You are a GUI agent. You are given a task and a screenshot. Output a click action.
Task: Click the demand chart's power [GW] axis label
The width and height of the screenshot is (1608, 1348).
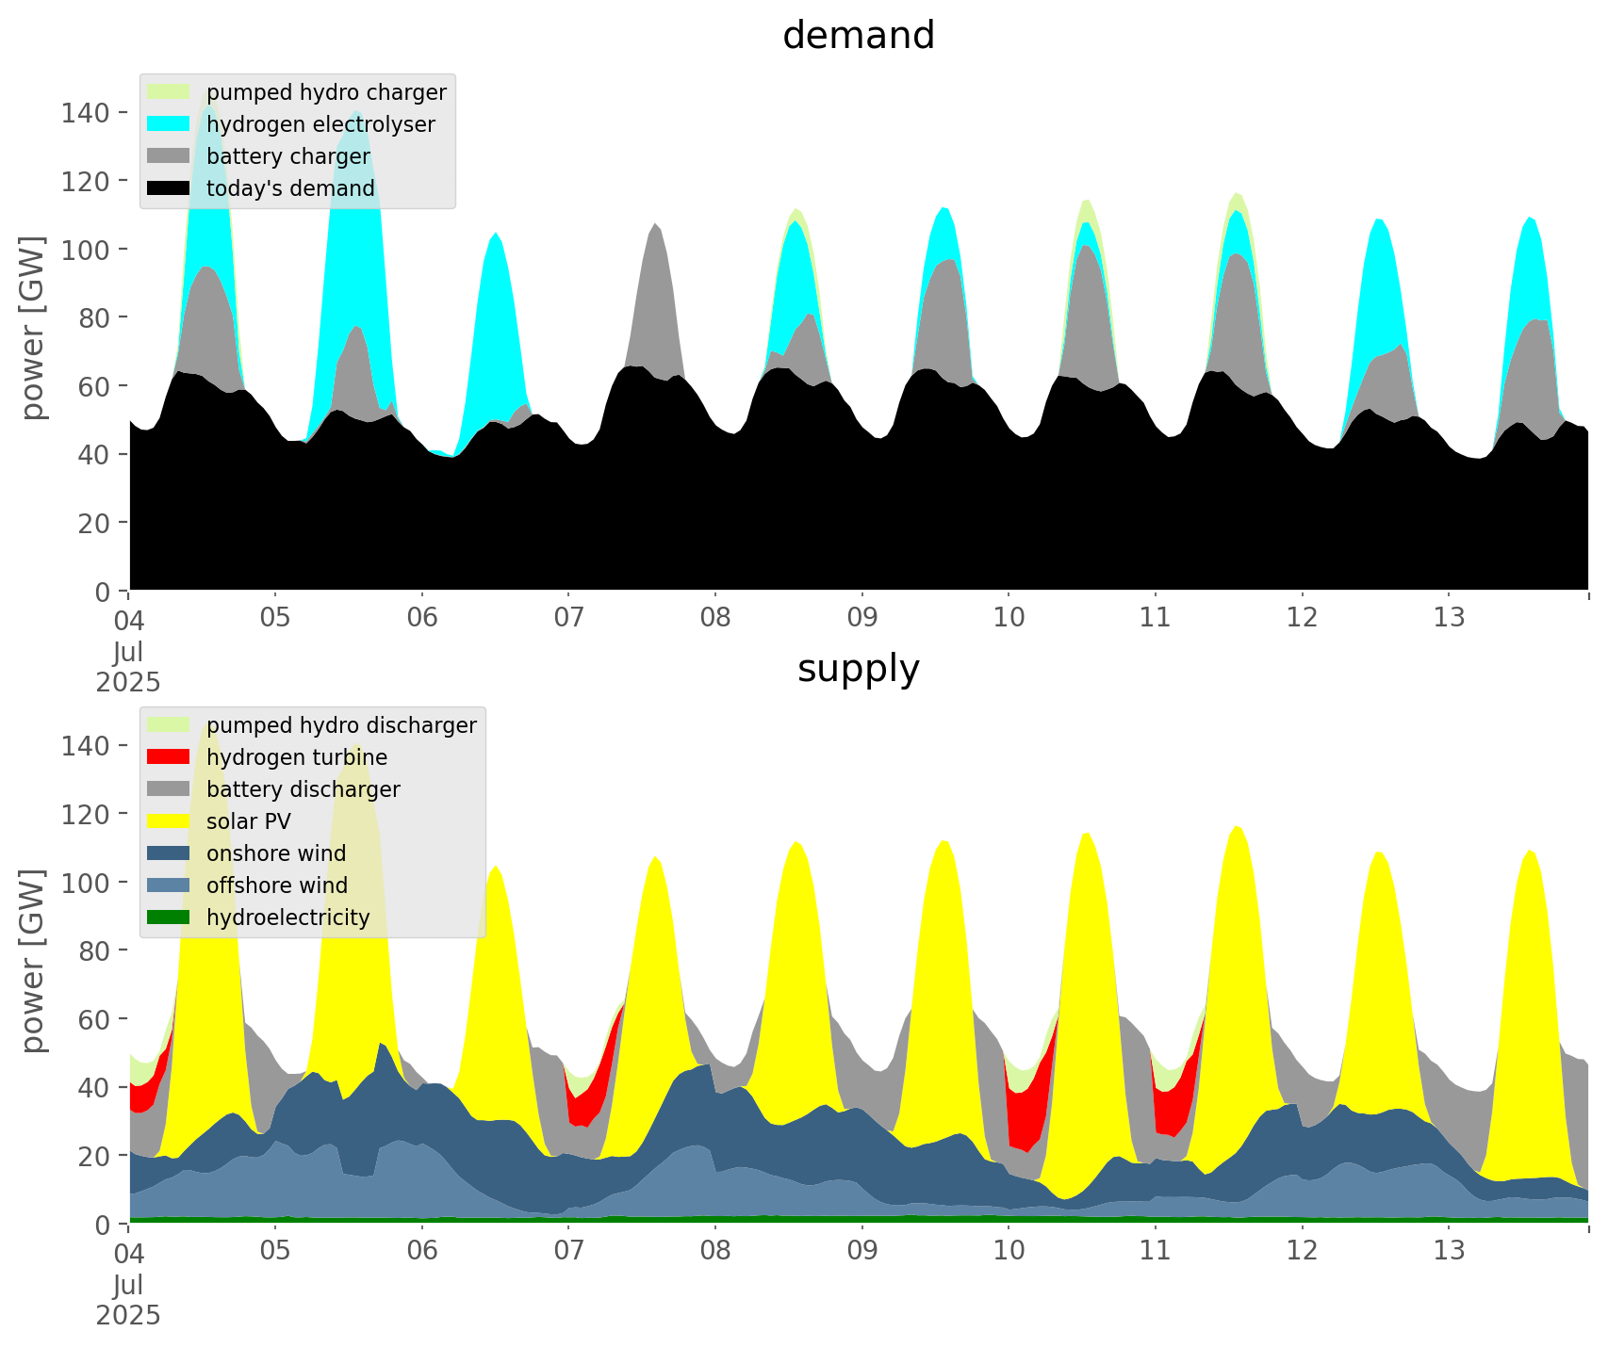tap(33, 328)
